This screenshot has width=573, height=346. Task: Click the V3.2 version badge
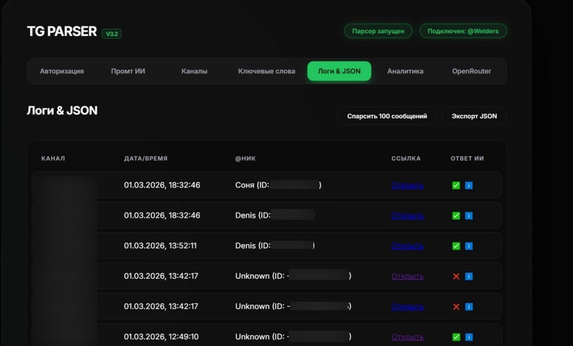click(x=112, y=34)
